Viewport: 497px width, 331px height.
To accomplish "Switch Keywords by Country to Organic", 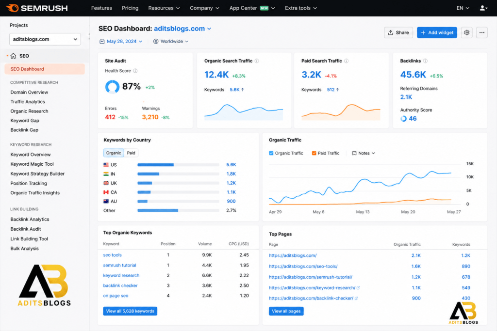I will point(114,153).
